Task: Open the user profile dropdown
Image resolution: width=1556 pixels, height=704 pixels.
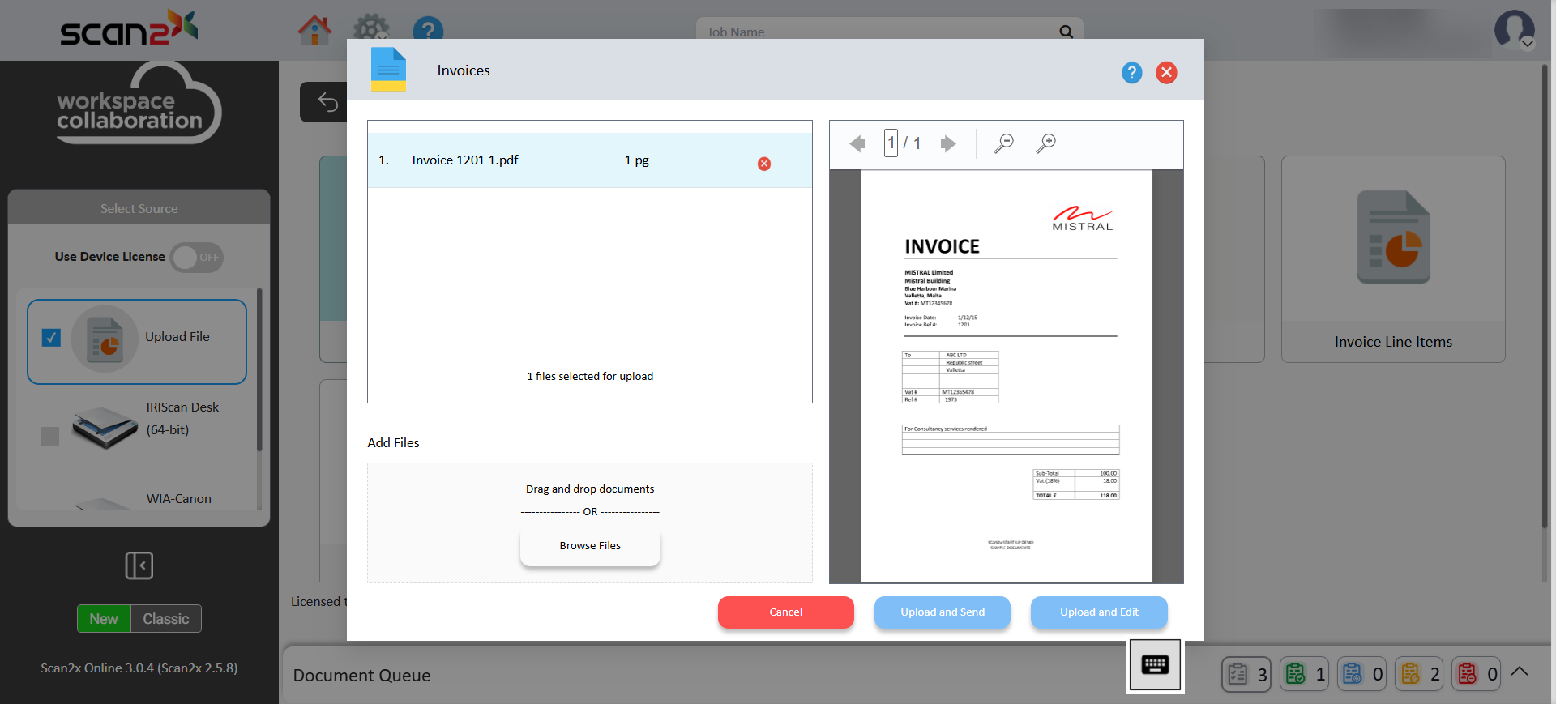Action: coord(1513,31)
